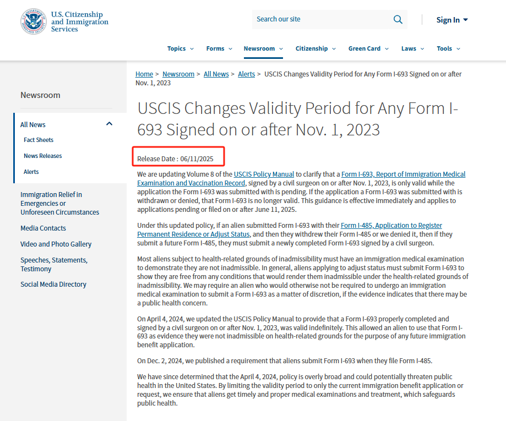Open the USCIS Policy Manual link
The height and width of the screenshot is (421, 506).
[x=264, y=174]
